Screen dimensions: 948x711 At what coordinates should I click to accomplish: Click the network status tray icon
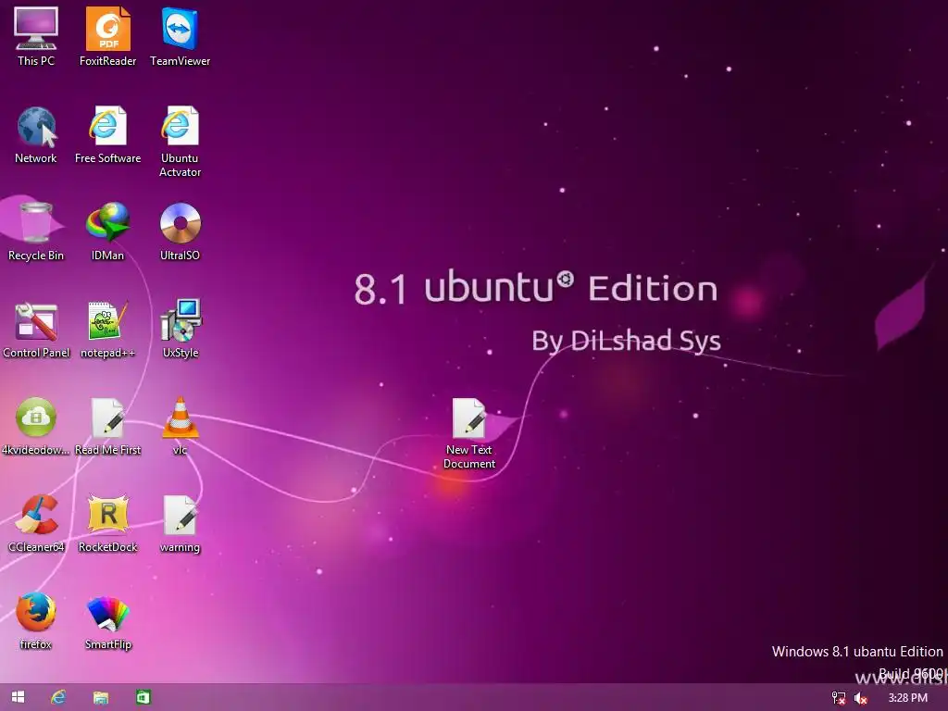coord(839,698)
